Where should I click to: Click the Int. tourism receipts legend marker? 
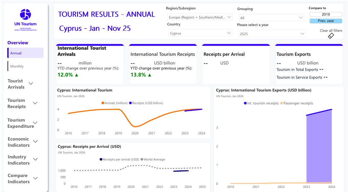(245, 103)
